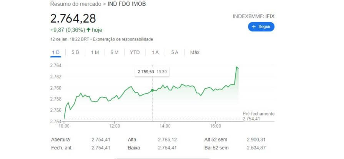The height and width of the screenshot is (159, 344).
Task: Select the 1 D time range tab
Action: point(56,52)
